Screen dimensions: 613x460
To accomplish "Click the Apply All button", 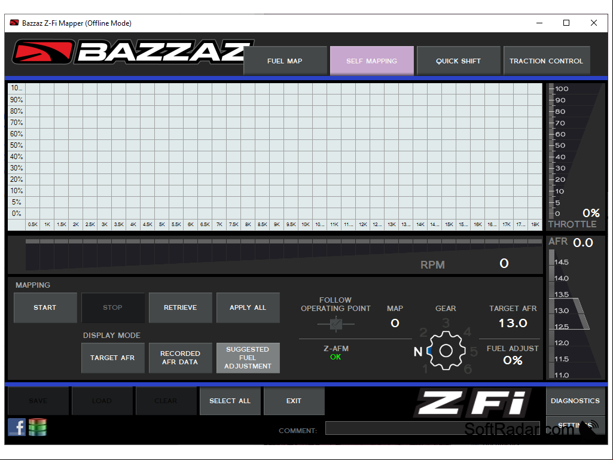I will pos(248,307).
